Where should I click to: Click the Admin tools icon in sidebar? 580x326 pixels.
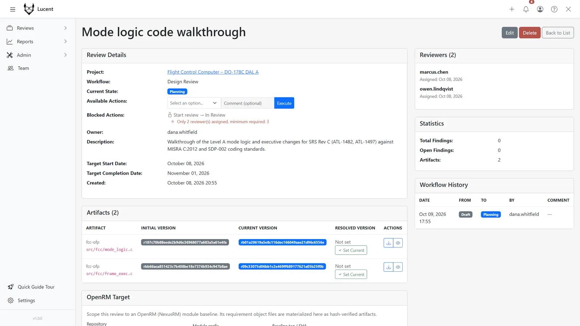(10, 55)
